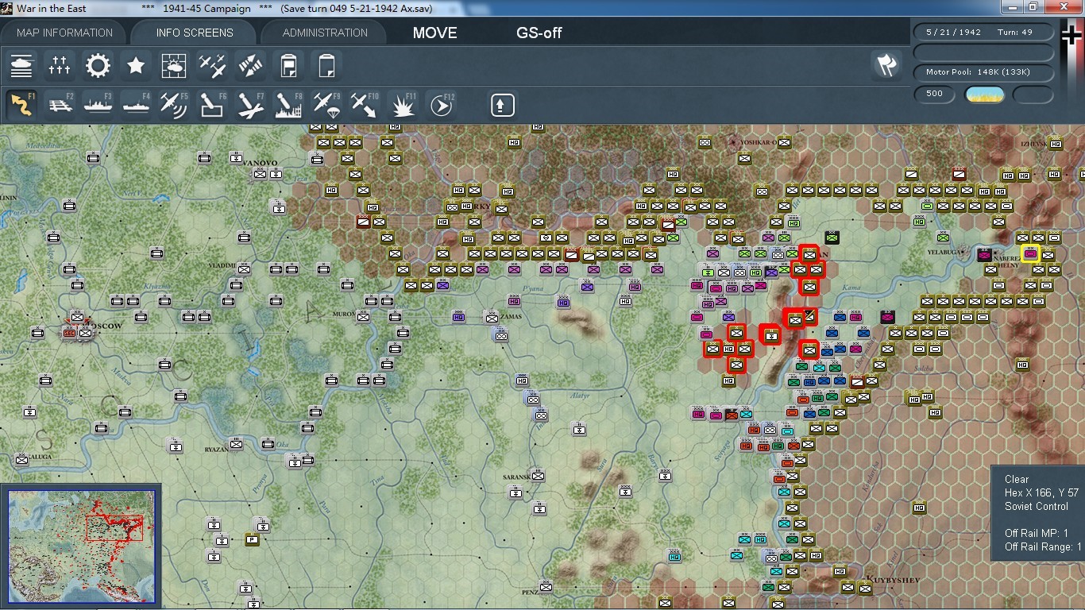Show the weather map grid icon

coord(174,65)
